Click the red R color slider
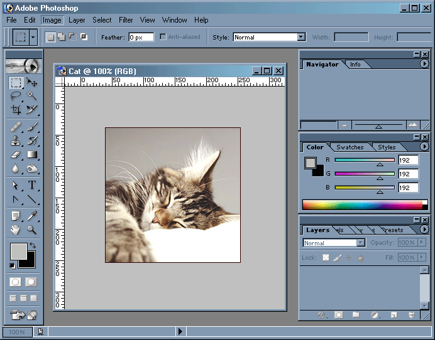Screen dimensions: 435x340 click(x=365, y=160)
